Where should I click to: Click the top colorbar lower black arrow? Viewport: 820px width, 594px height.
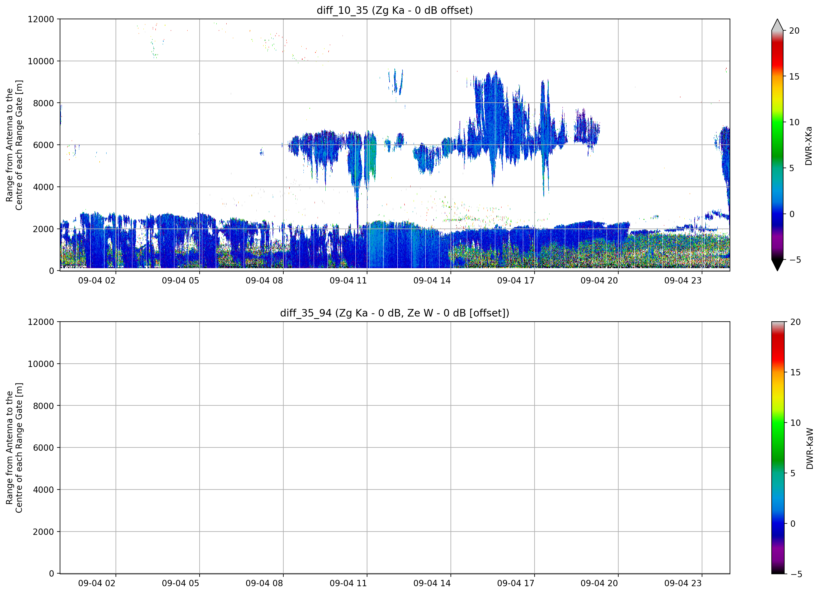point(777,265)
